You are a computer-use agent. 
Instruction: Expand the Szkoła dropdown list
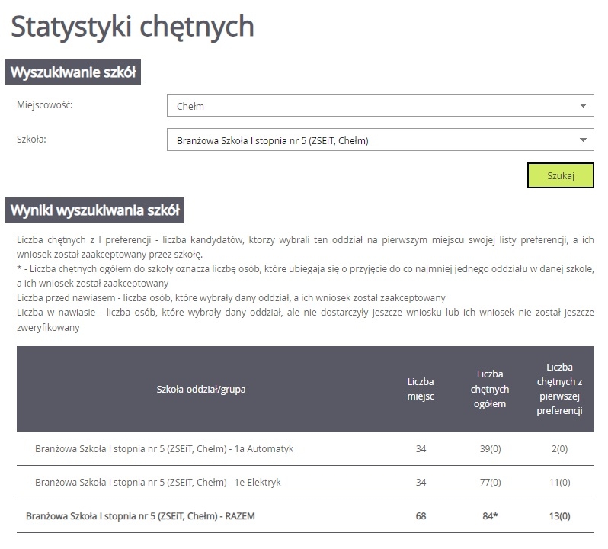pos(379,140)
